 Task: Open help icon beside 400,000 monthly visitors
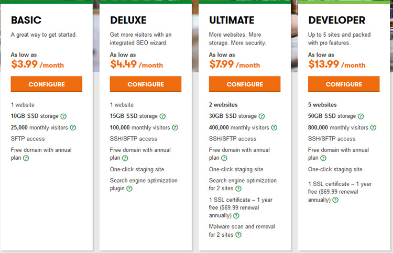[x=274, y=127]
